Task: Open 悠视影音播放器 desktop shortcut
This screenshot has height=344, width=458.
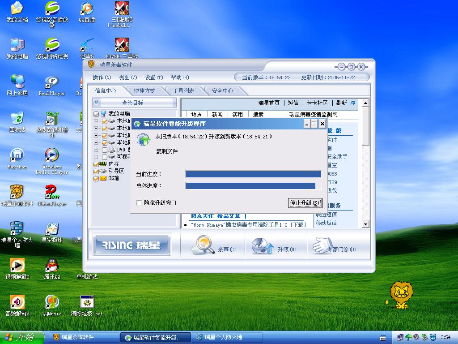Action: [52, 14]
